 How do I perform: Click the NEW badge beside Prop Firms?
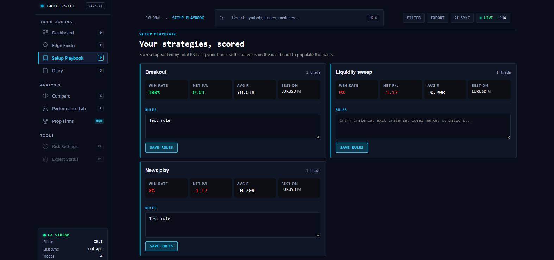click(99, 121)
